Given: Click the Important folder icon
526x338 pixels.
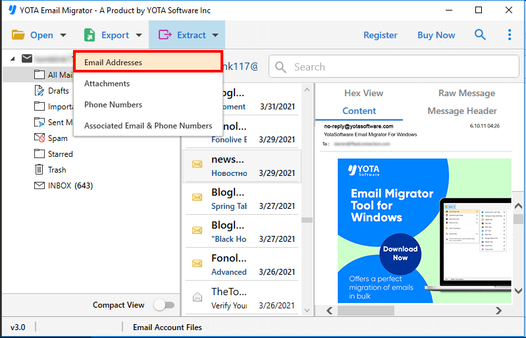Looking at the screenshot, I should point(39,106).
